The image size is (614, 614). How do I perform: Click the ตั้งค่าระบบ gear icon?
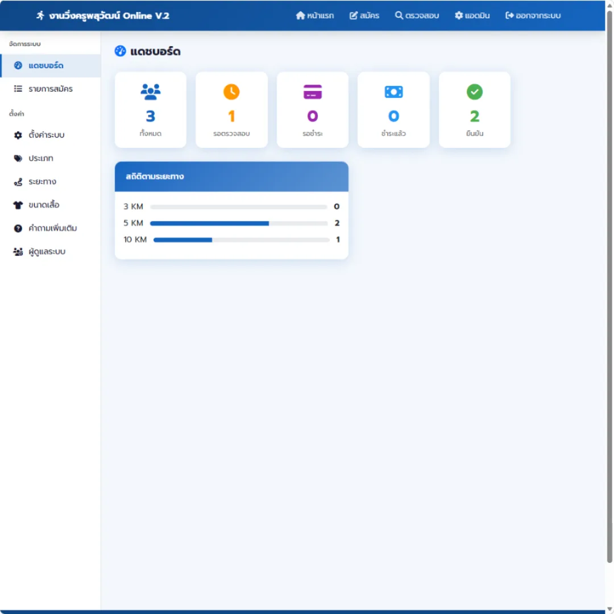(x=18, y=135)
